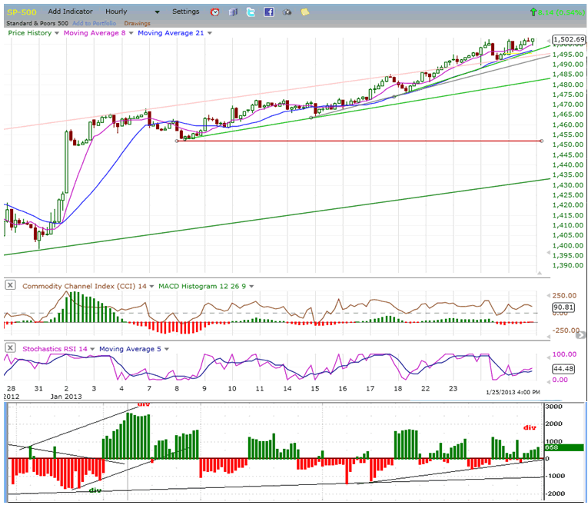Open the Settings menu
588x505 pixels.
coord(185,12)
